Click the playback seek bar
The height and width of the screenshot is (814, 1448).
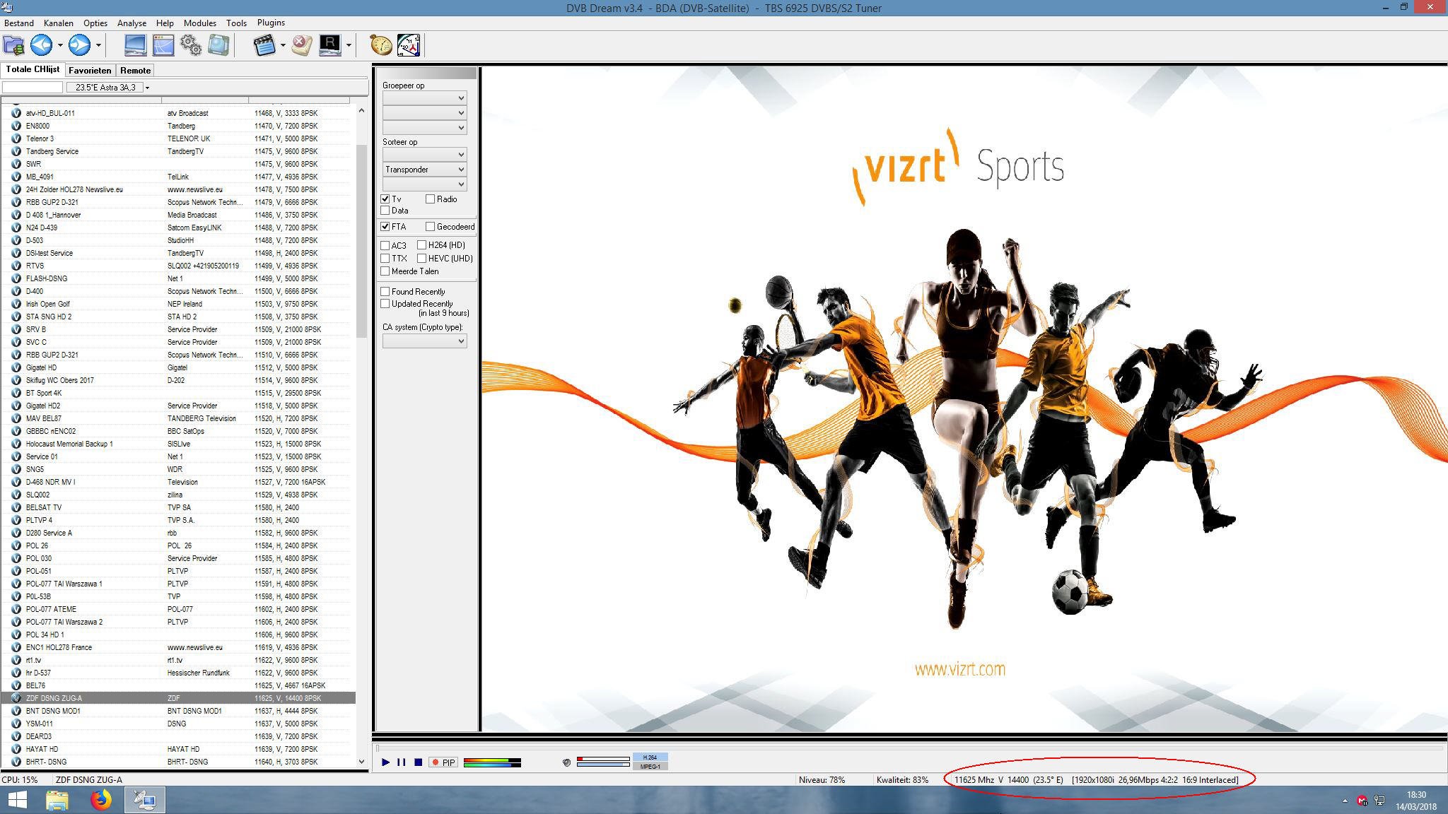point(909,748)
